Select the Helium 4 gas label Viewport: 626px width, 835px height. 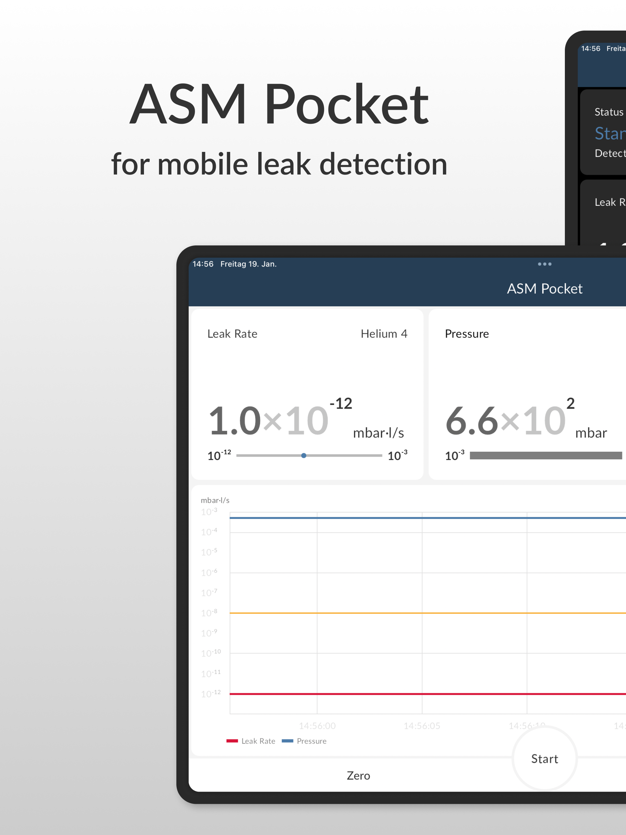pyautogui.click(x=384, y=334)
